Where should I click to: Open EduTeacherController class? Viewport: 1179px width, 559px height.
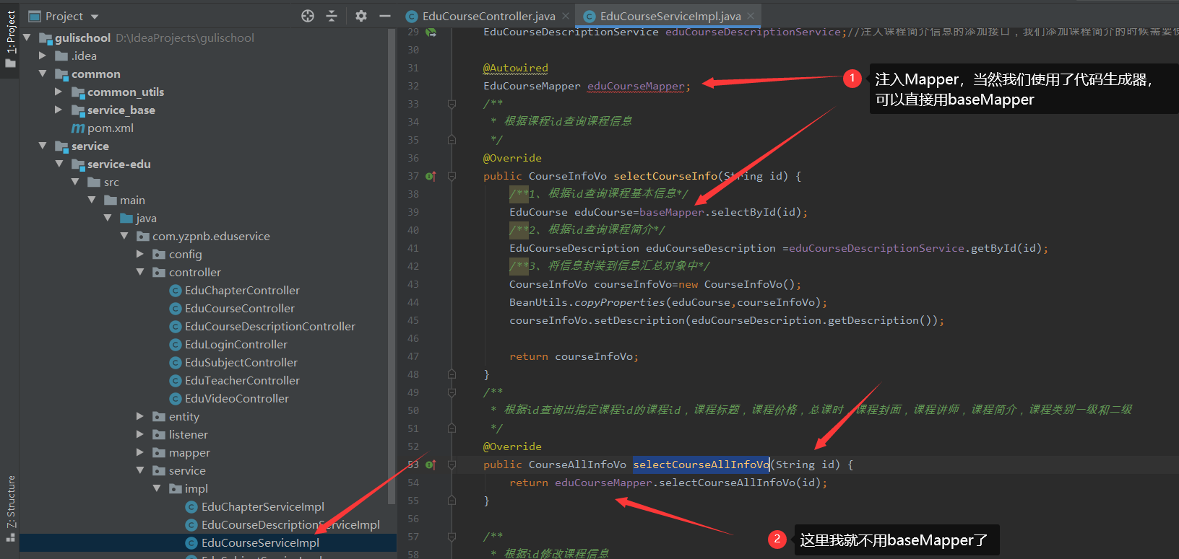[x=242, y=380]
